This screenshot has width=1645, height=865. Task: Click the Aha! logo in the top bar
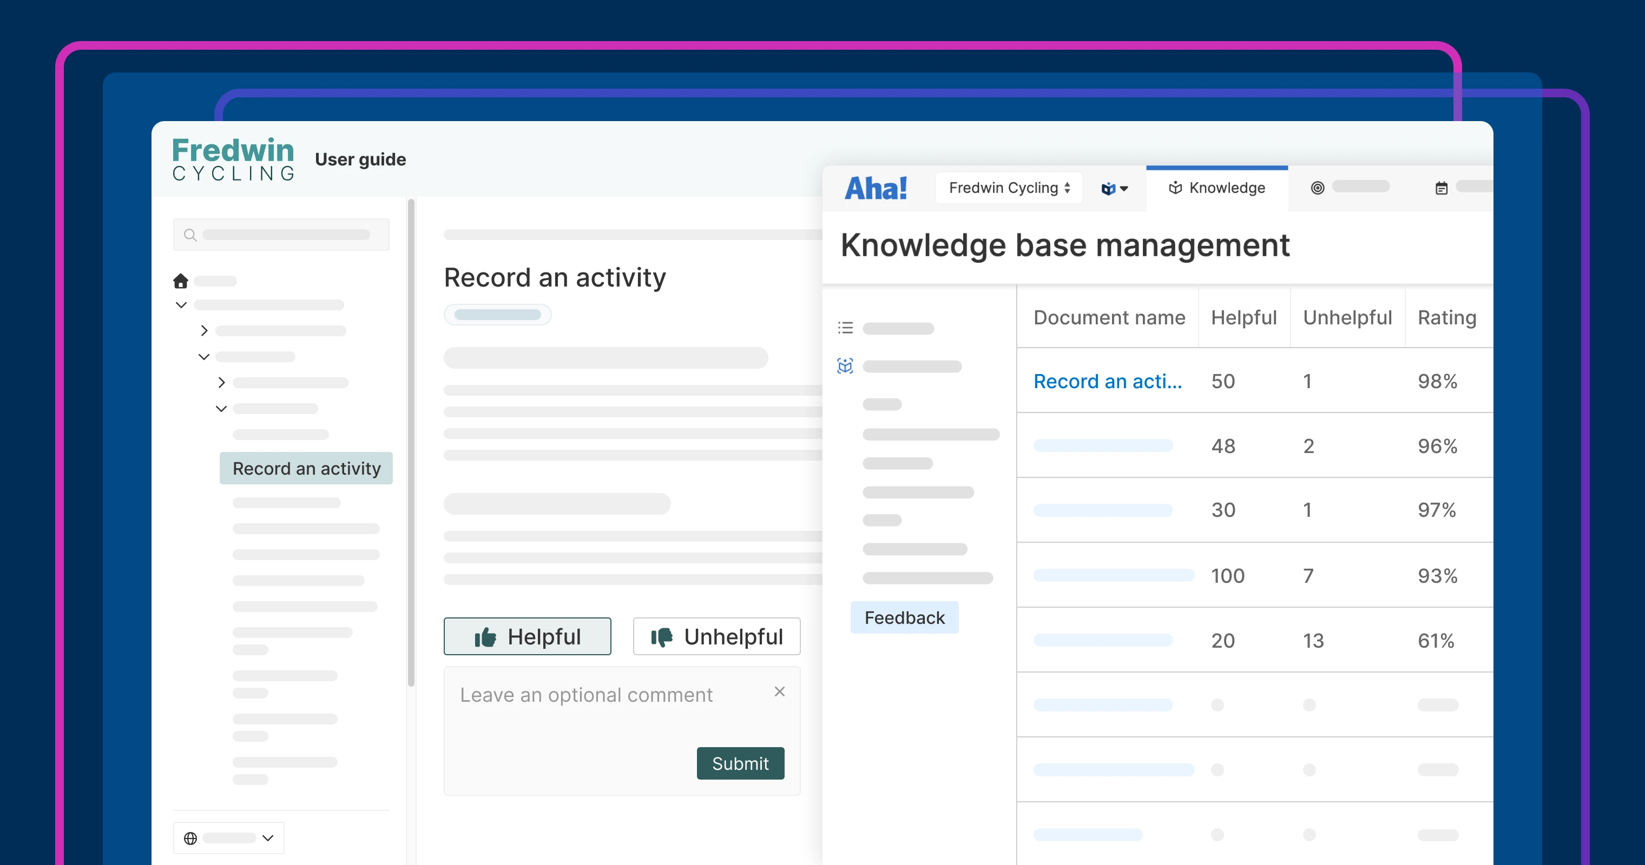point(876,187)
